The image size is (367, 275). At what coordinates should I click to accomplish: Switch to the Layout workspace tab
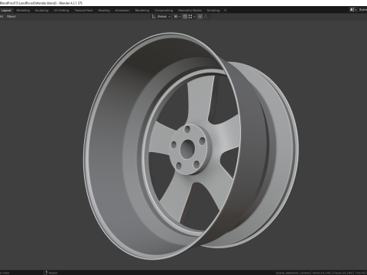pyautogui.click(x=6, y=11)
